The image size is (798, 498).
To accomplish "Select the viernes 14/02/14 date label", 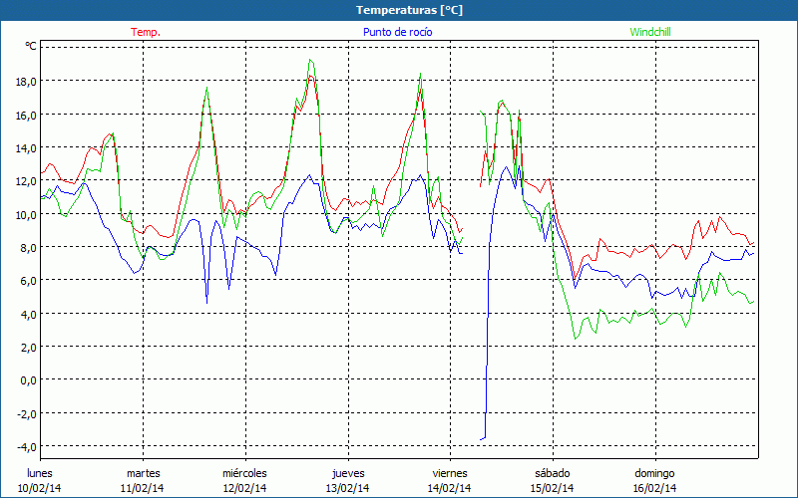I will pyautogui.click(x=450, y=480).
